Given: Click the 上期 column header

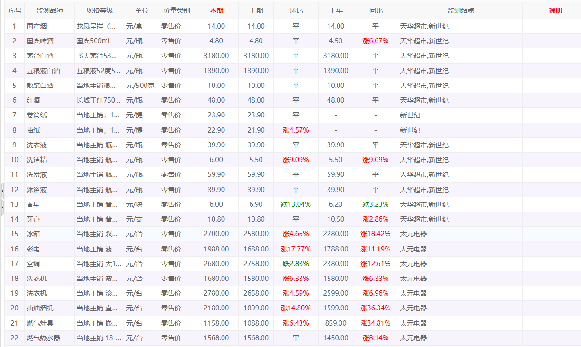Looking at the screenshot, I should click(256, 10).
